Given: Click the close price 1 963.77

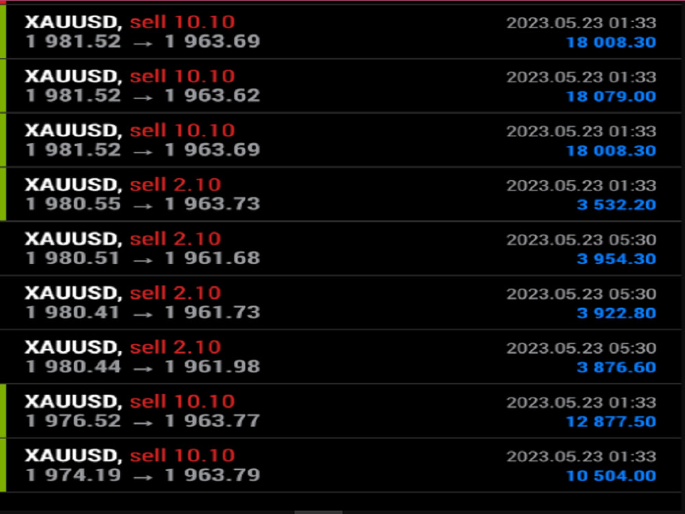Looking at the screenshot, I should (212, 421).
